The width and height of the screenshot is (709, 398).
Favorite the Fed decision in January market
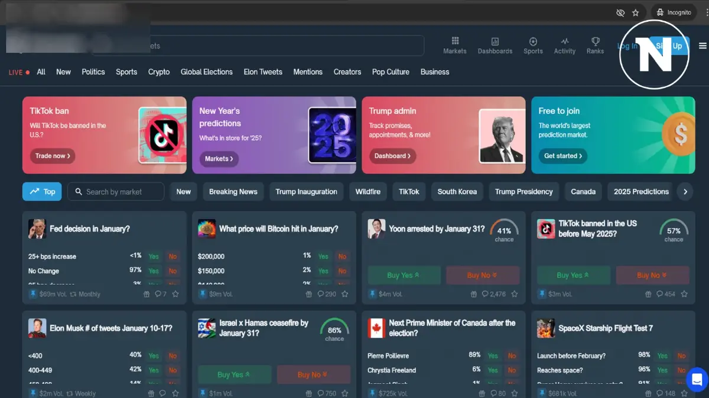[175, 294]
